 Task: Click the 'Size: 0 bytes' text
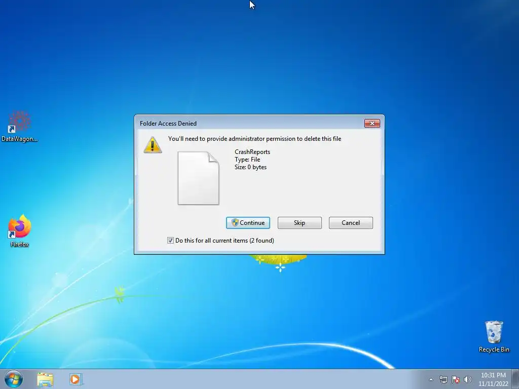(x=250, y=167)
